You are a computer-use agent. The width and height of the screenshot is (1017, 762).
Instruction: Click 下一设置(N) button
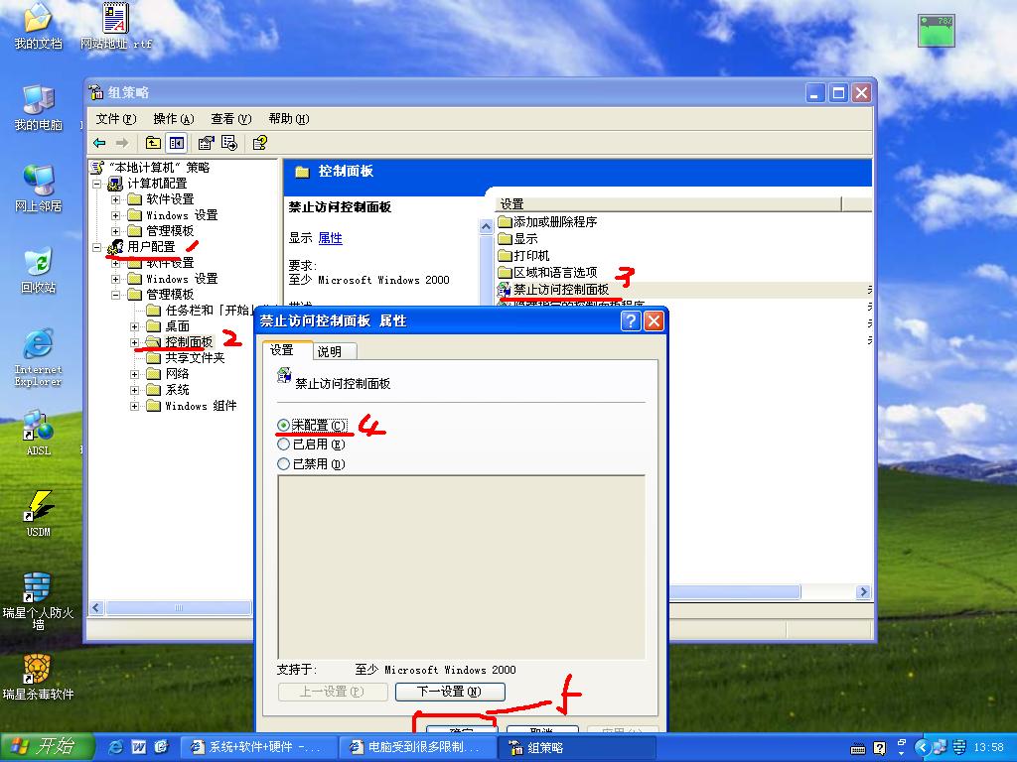pos(450,692)
